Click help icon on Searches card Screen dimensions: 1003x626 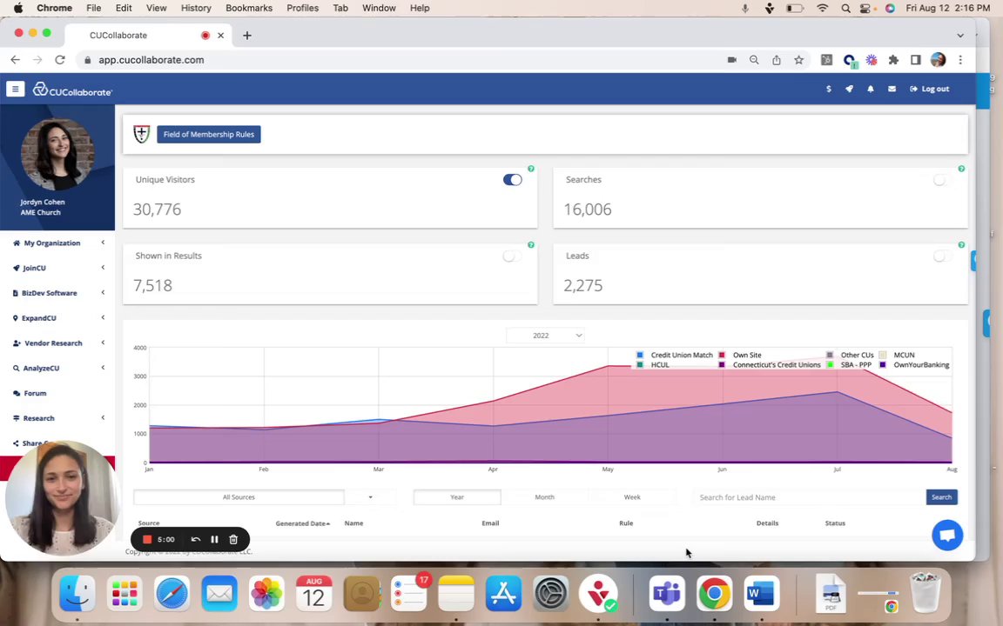(x=961, y=169)
